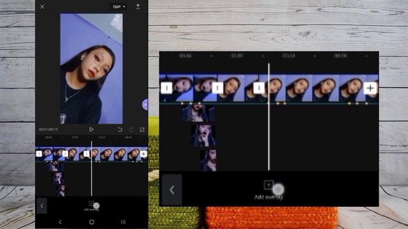The height and width of the screenshot is (229, 408).
Task: Tap the export upload arrow icon
Action: [x=138, y=6]
